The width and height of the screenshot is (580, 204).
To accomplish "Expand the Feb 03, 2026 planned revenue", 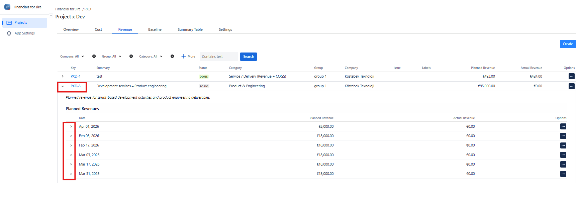I will (x=71, y=136).
